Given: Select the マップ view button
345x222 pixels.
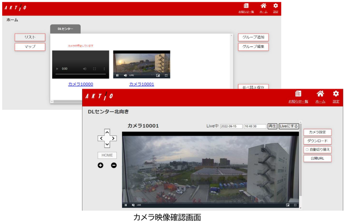Looking at the screenshot, I should coord(30,47).
